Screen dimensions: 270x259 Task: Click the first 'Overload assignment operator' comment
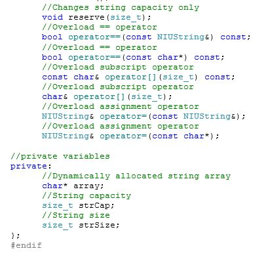[x=121, y=106]
